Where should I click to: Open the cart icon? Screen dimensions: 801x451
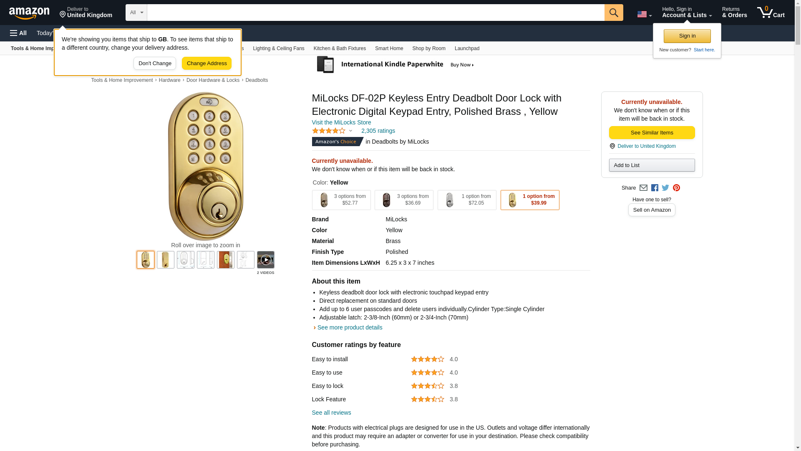pos(771,13)
